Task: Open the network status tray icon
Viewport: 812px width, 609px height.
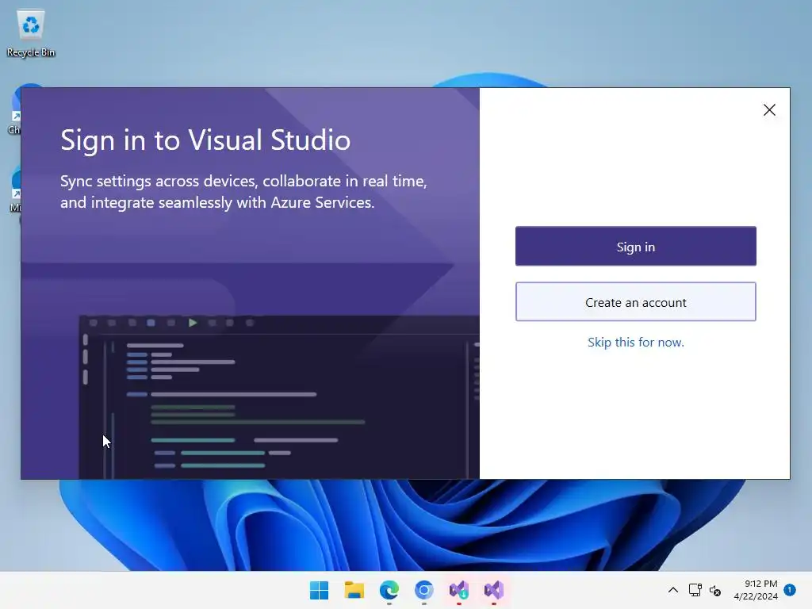Action: point(695,590)
